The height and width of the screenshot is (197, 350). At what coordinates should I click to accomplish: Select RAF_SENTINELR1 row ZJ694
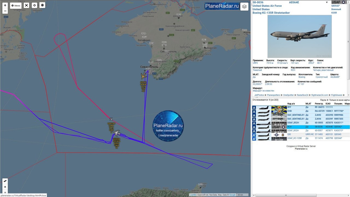[301, 119]
